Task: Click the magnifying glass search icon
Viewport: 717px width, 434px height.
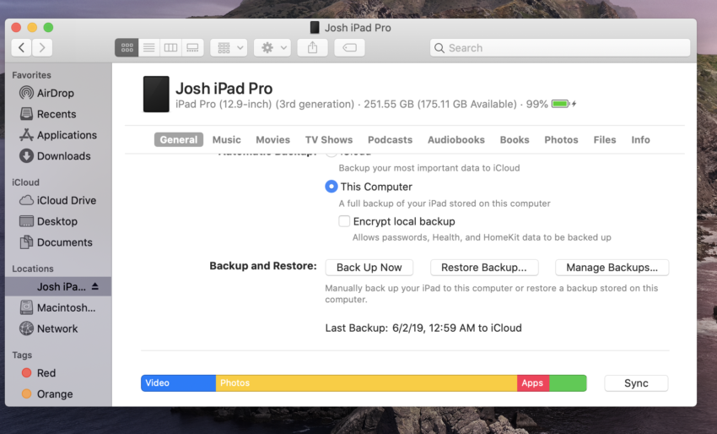Action: click(439, 48)
